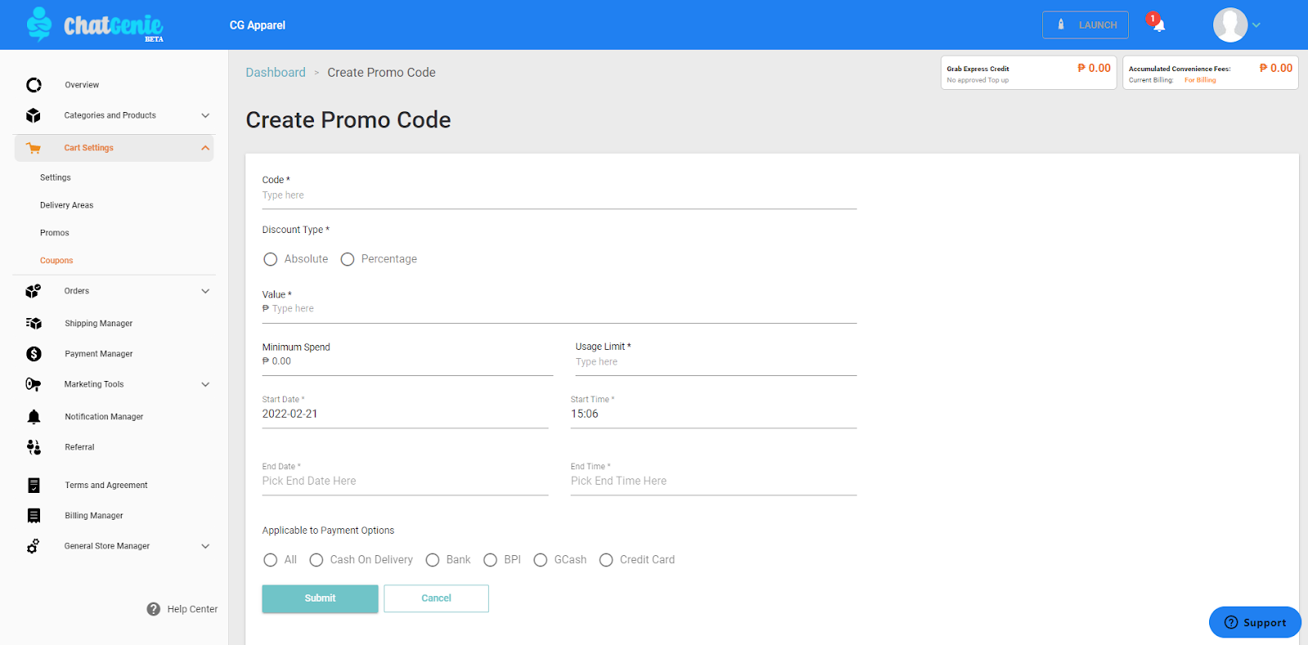Expand the Marketing Tools chevron
This screenshot has height=645, width=1308.
(x=205, y=384)
